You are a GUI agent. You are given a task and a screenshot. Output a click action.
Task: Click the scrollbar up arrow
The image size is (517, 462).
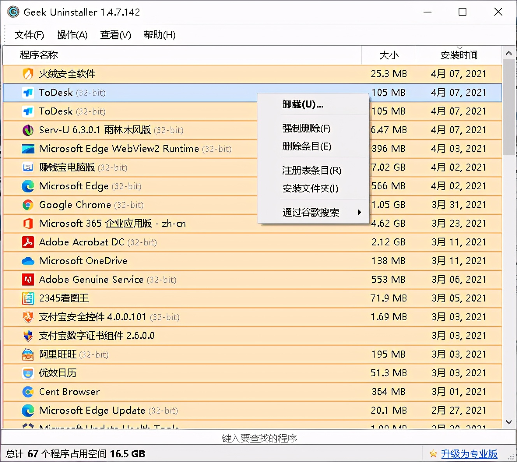[x=509, y=53]
